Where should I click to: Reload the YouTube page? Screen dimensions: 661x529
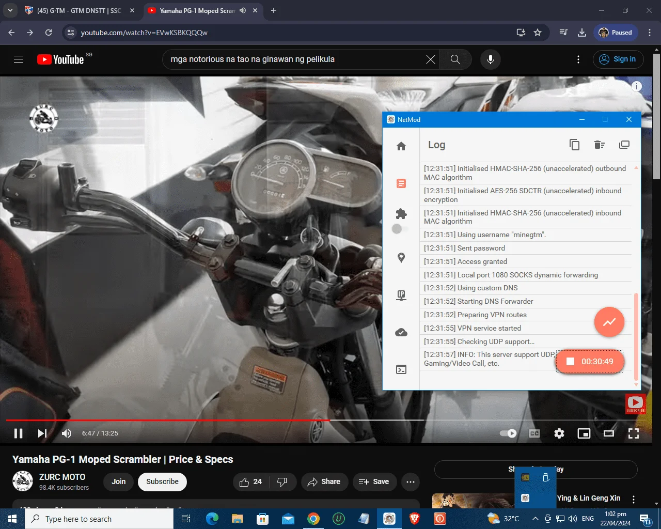coord(49,33)
